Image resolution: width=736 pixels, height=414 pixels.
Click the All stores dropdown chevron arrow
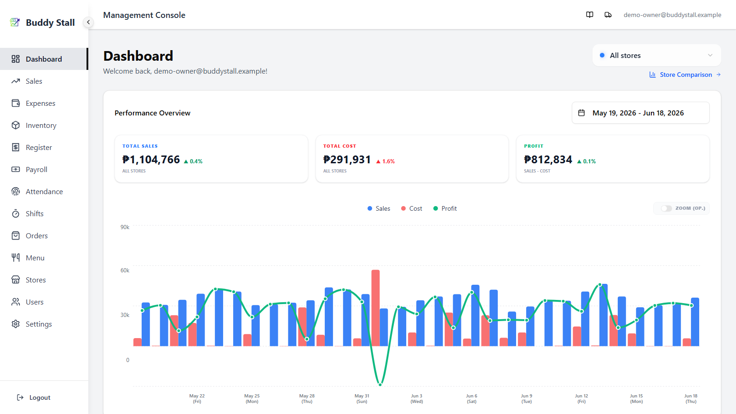710,55
